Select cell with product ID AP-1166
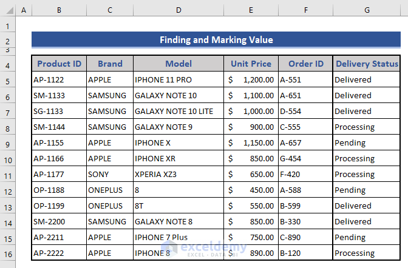 (59, 159)
